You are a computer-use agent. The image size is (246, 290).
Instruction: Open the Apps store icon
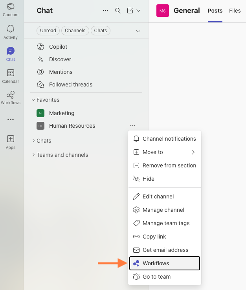point(11,142)
